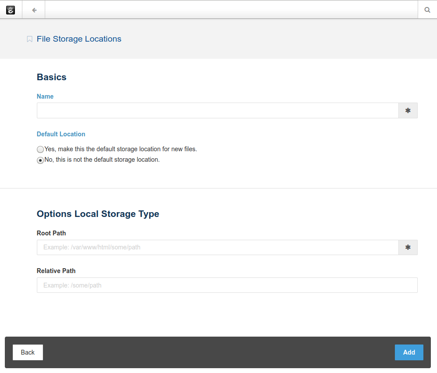Select 'No, this is not the default storage location'
Viewport: 437px width, 373px height.
coord(40,160)
